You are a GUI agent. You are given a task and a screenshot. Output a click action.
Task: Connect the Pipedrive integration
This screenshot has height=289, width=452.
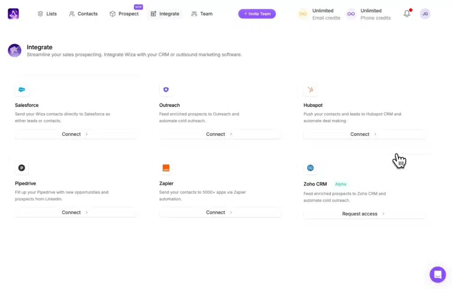[75, 212]
